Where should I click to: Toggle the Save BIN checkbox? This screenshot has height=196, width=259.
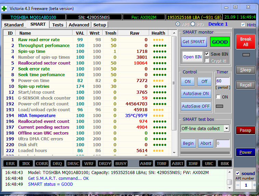coord(207,54)
